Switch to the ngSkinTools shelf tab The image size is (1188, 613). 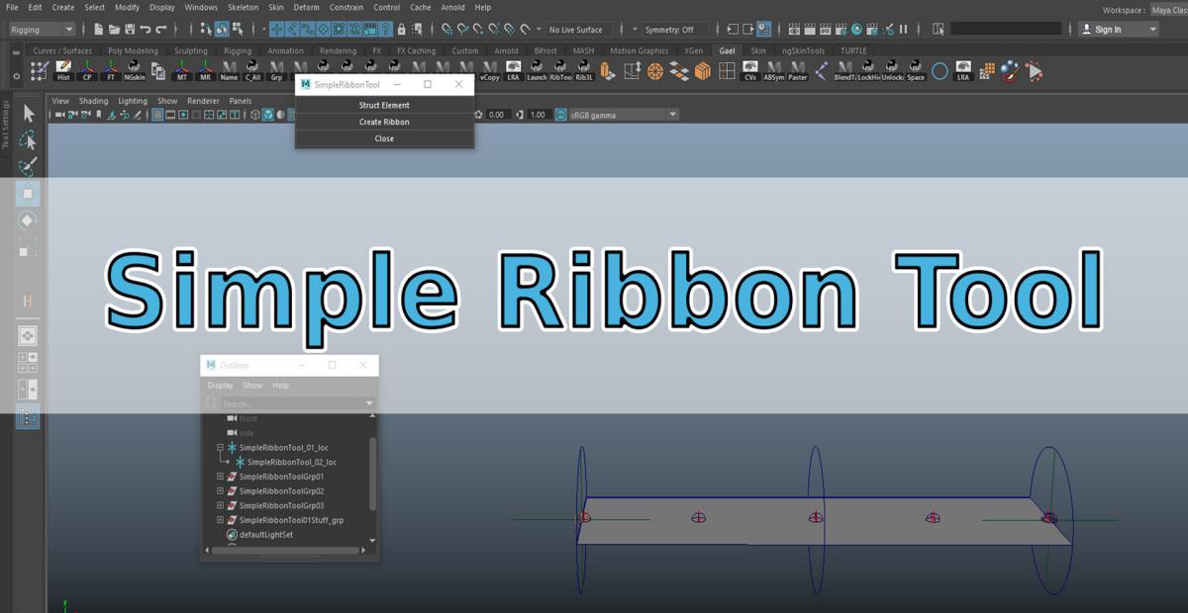click(802, 50)
